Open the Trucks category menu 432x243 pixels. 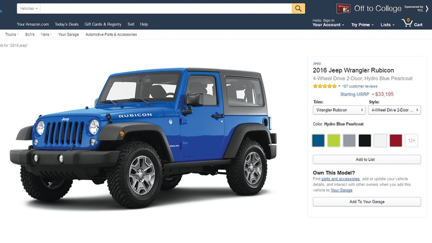pos(12,34)
